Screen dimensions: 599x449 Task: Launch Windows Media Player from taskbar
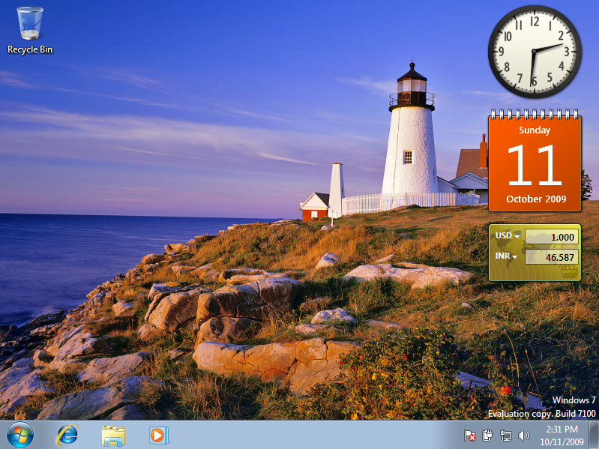(159, 435)
